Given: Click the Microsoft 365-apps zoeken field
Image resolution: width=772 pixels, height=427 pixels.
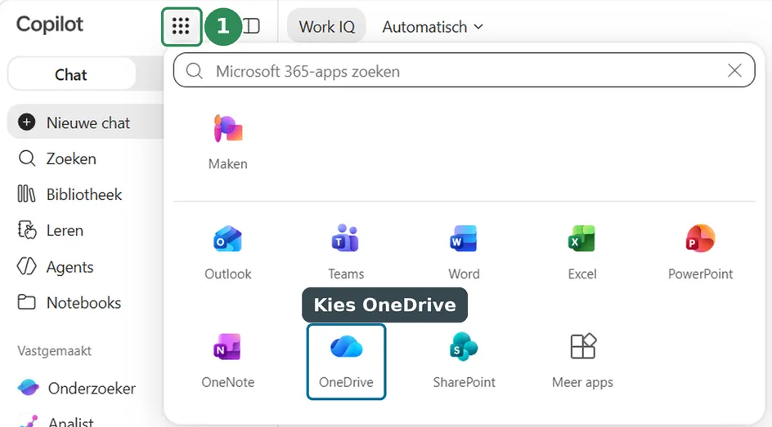Looking at the screenshot, I should pyautogui.click(x=464, y=71).
